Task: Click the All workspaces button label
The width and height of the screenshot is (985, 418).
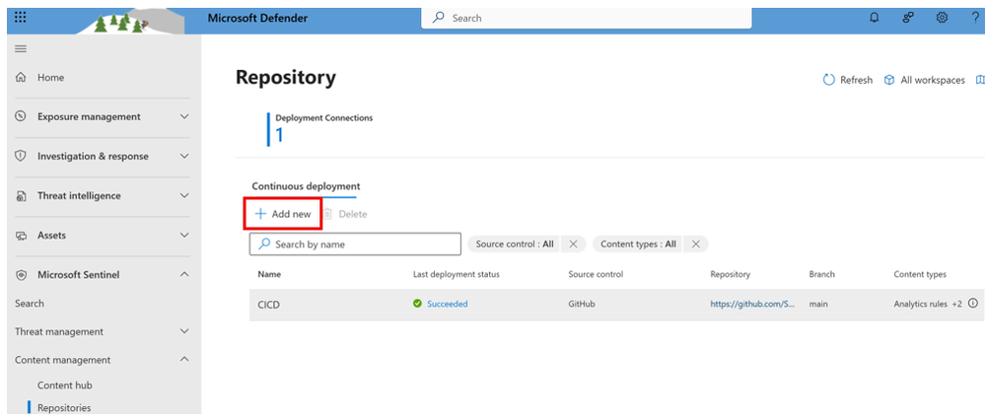Action: [933, 80]
